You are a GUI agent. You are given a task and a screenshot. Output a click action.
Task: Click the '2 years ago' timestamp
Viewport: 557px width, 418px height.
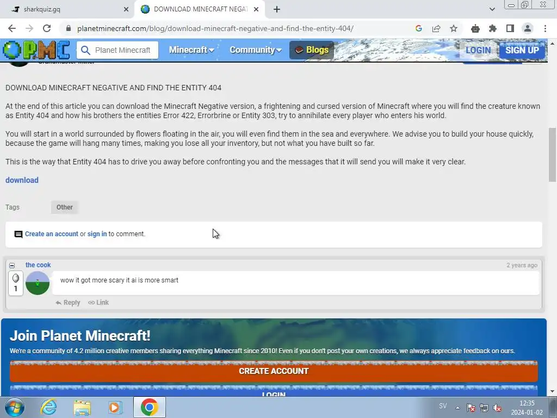pyautogui.click(x=522, y=265)
